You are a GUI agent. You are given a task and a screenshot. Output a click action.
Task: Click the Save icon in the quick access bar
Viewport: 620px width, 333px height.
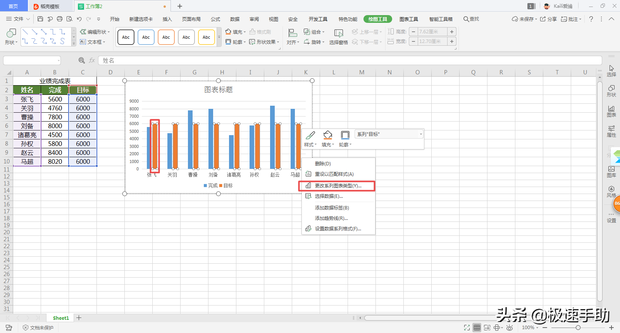tap(40, 19)
